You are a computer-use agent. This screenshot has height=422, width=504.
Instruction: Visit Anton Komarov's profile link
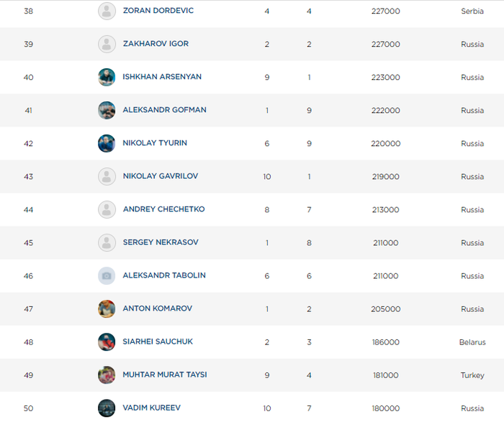(x=157, y=308)
